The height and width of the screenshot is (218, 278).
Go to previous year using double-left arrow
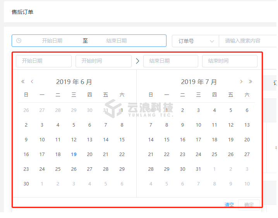click(x=23, y=82)
